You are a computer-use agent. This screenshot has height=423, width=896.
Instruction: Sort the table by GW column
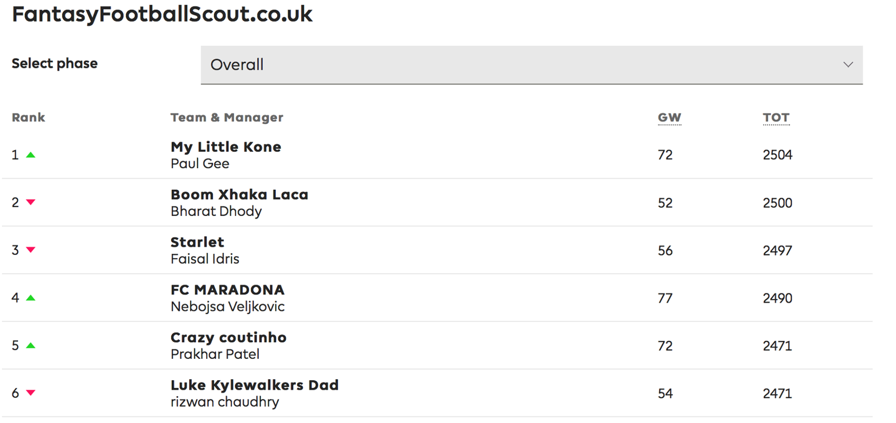pyautogui.click(x=669, y=117)
